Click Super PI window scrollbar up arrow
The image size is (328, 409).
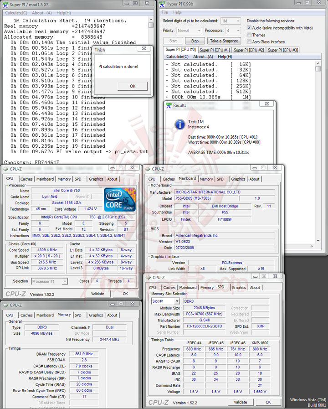pos(151,20)
